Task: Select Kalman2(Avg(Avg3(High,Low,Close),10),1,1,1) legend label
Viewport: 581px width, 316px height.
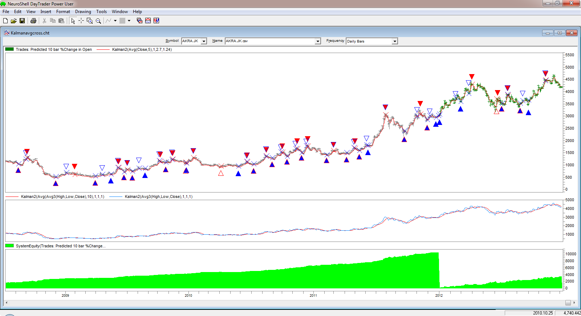Action: (x=62, y=197)
